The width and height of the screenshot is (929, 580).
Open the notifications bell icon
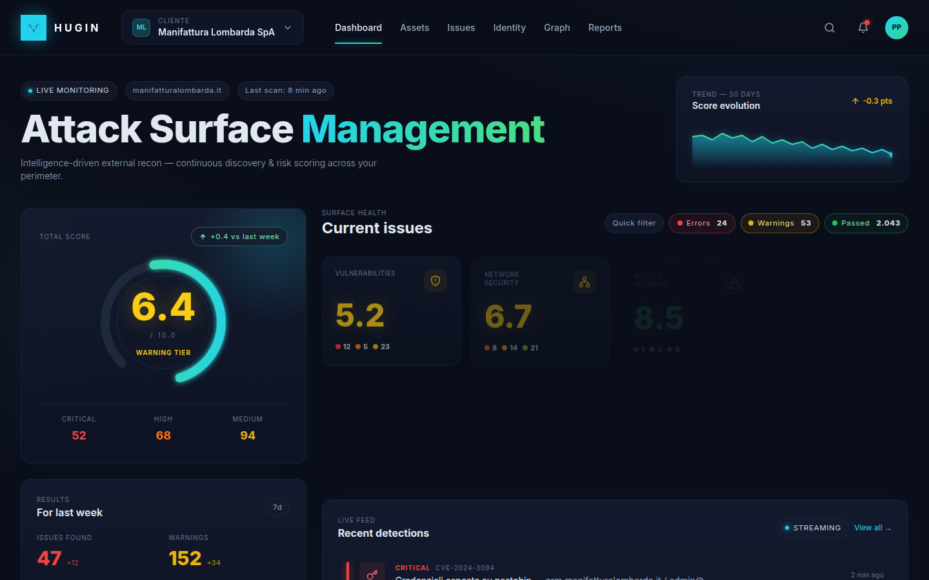[863, 28]
